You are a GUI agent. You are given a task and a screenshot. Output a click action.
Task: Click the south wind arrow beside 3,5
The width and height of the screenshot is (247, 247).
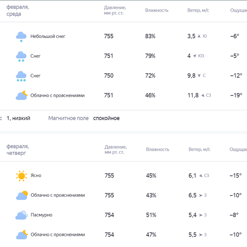(199, 36)
